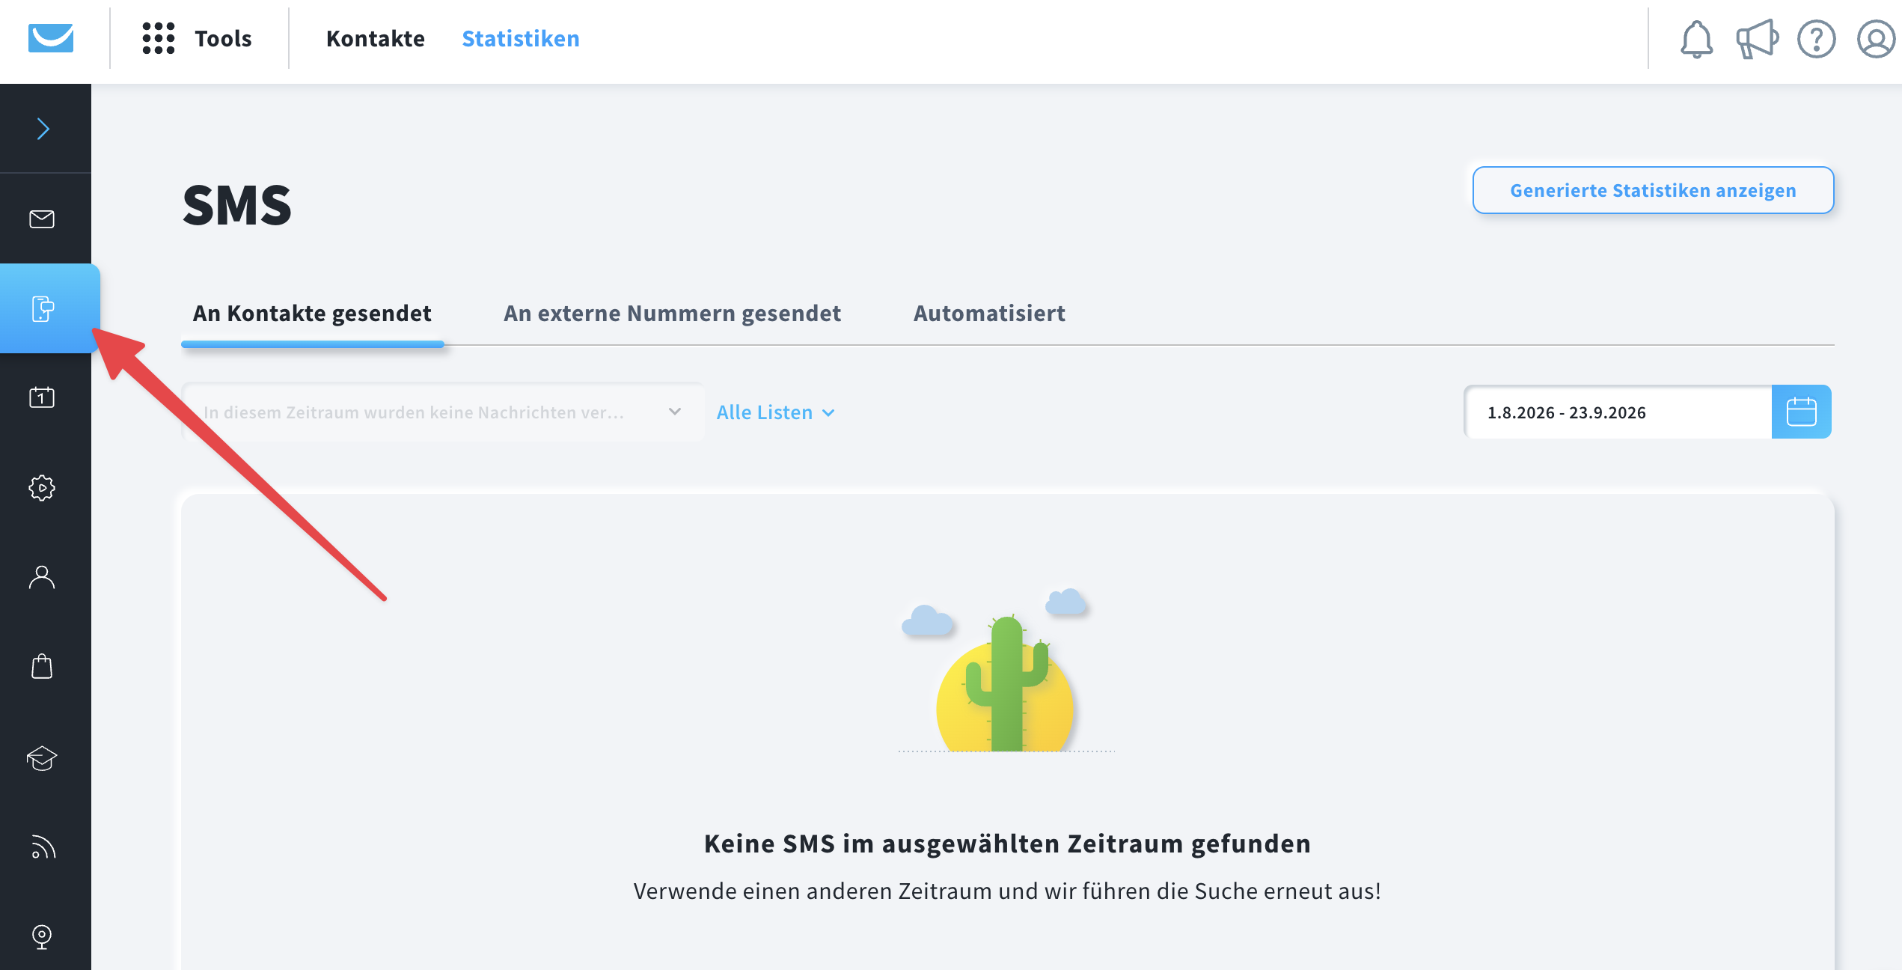Open the Tools menu label

point(223,39)
